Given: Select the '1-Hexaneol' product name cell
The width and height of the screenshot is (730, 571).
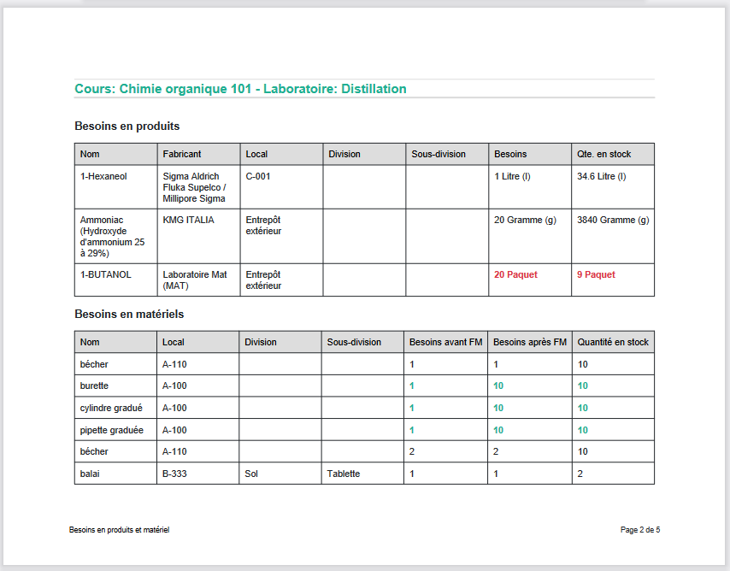Looking at the screenshot, I should point(102,177).
